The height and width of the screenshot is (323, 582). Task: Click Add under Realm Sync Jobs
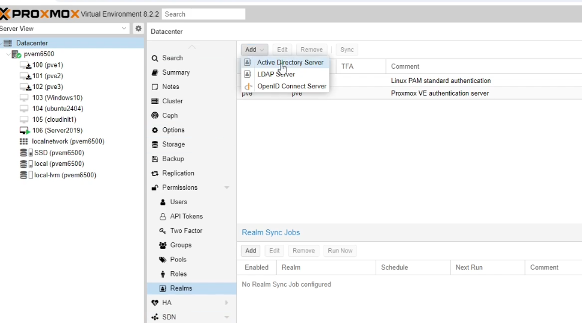coord(251,251)
